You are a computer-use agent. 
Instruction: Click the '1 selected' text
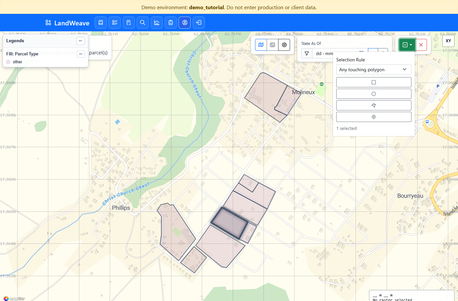346,129
